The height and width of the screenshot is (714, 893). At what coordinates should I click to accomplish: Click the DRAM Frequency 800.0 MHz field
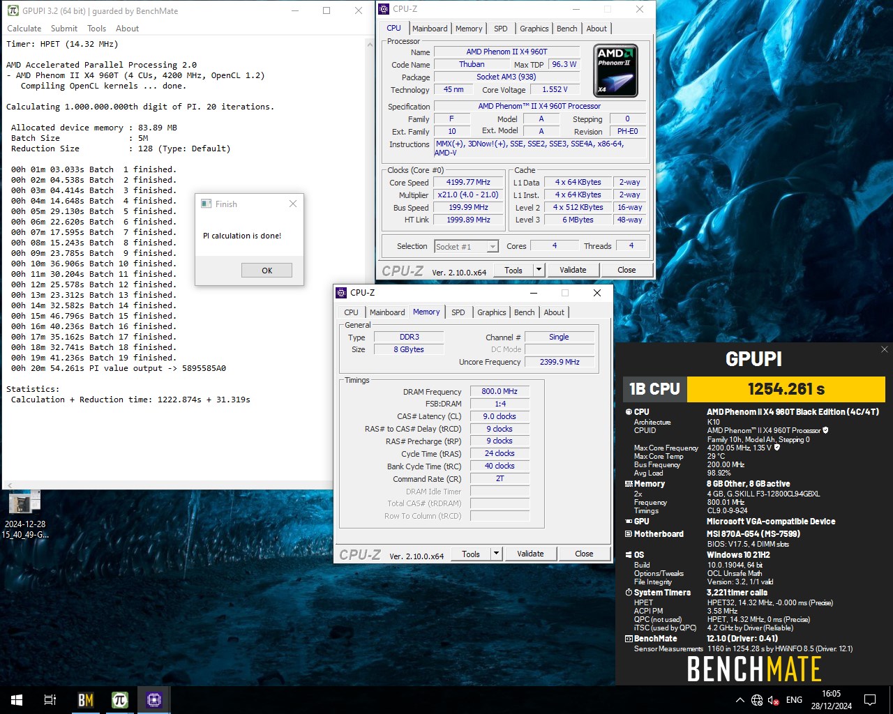click(x=500, y=391)
